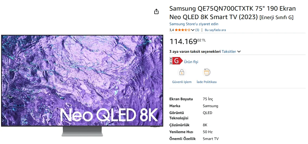308x144 pixels.
Task: Click the red energy class G badge
Action: click(x=176, y=61)
